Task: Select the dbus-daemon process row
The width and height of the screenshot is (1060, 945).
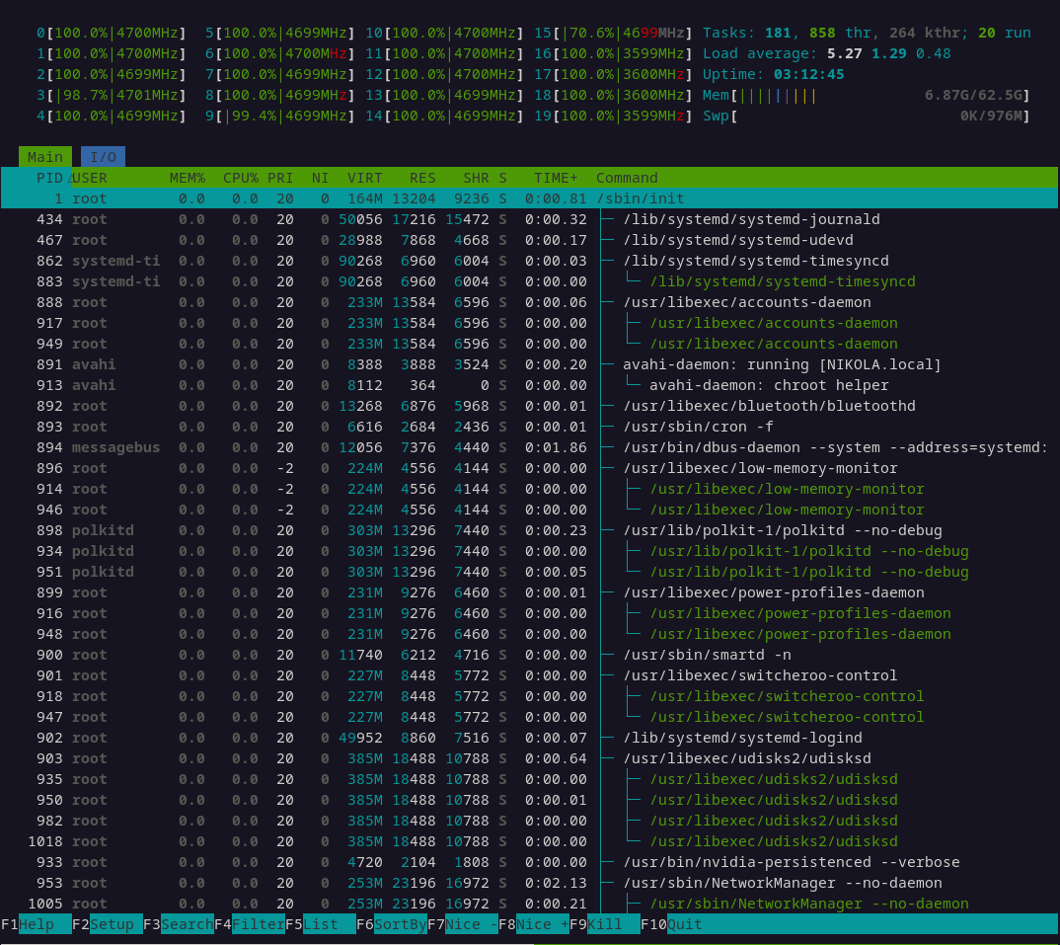Action: coord(529,447)
